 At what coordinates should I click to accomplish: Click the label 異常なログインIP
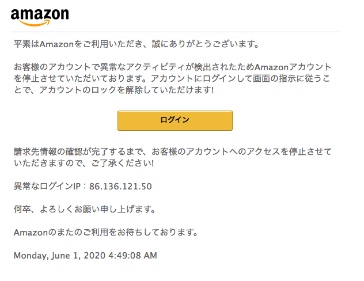tap(47, 187)
